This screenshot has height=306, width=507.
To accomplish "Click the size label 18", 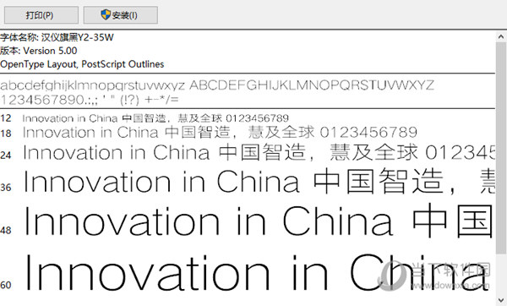I will [x=6, y=134].
